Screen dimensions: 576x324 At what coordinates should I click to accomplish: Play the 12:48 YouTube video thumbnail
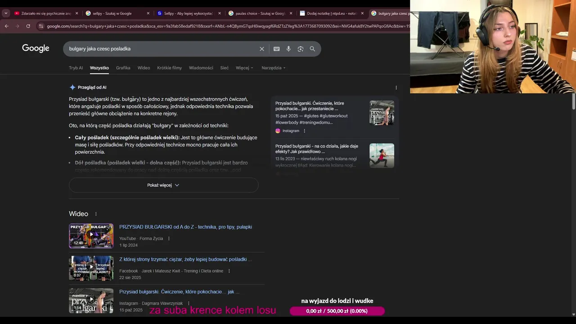pyautogui.click(x=91, y=236)
